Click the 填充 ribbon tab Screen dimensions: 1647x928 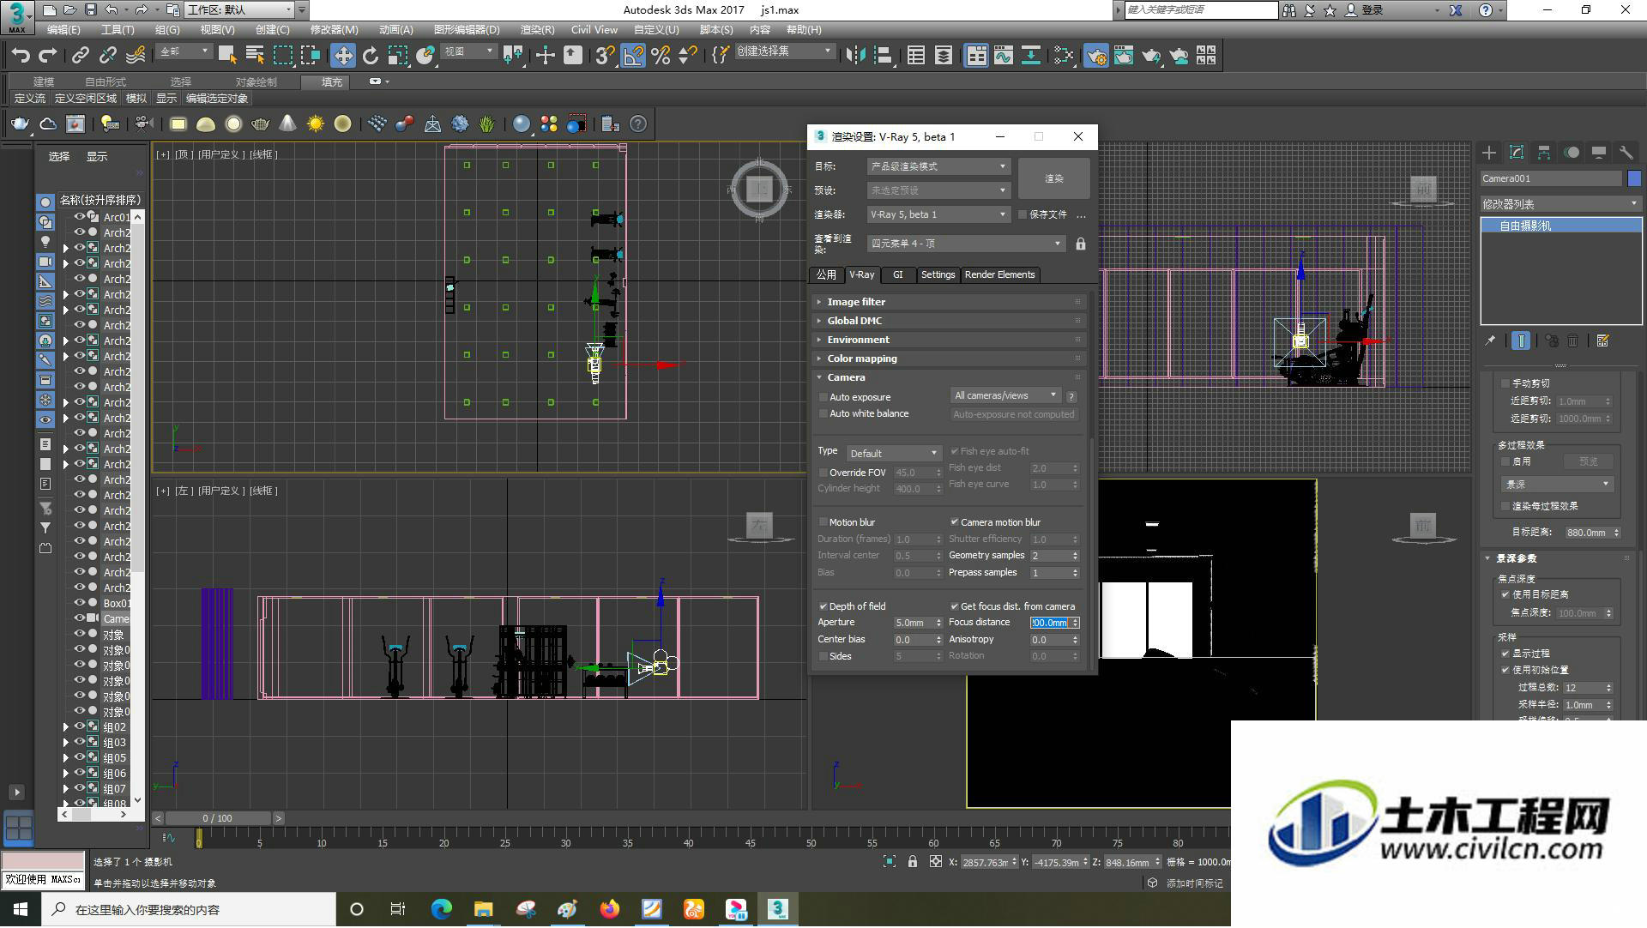point(332,82)
